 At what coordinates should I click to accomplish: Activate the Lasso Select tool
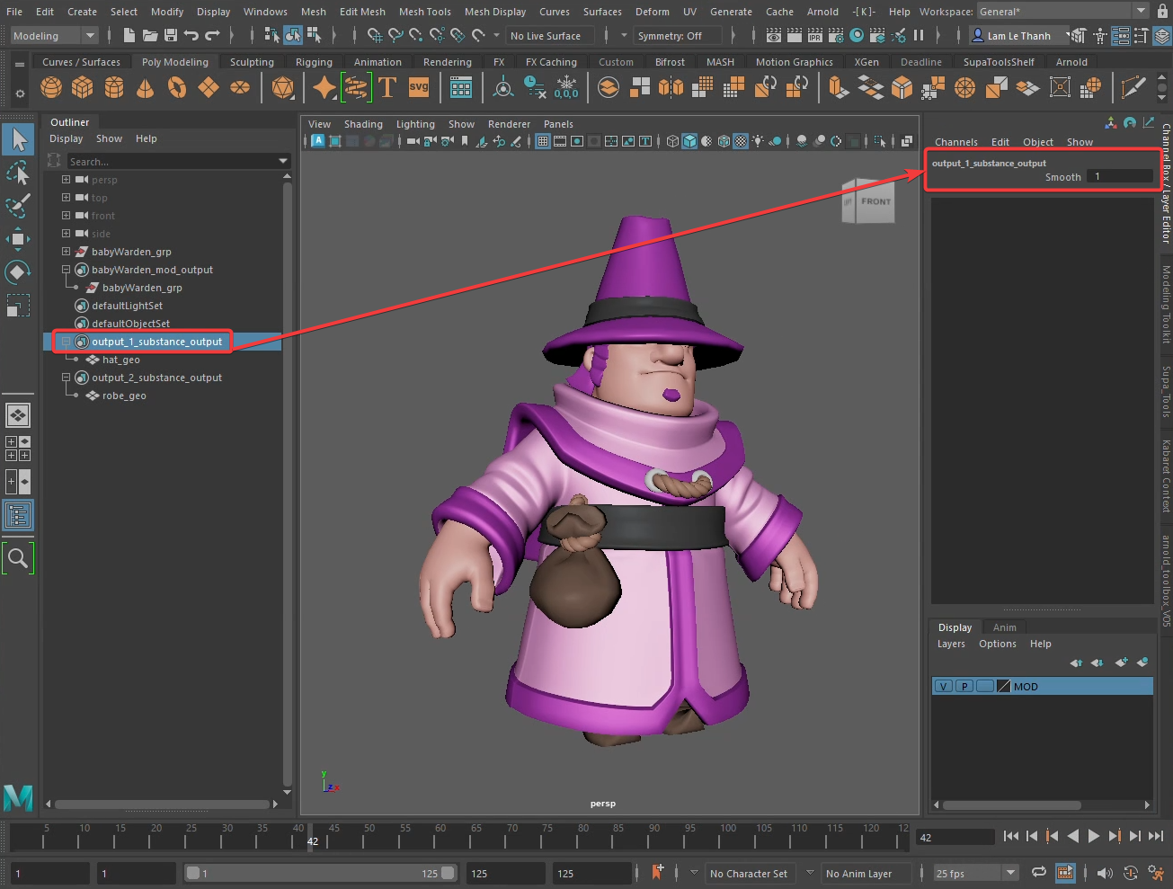18,173
